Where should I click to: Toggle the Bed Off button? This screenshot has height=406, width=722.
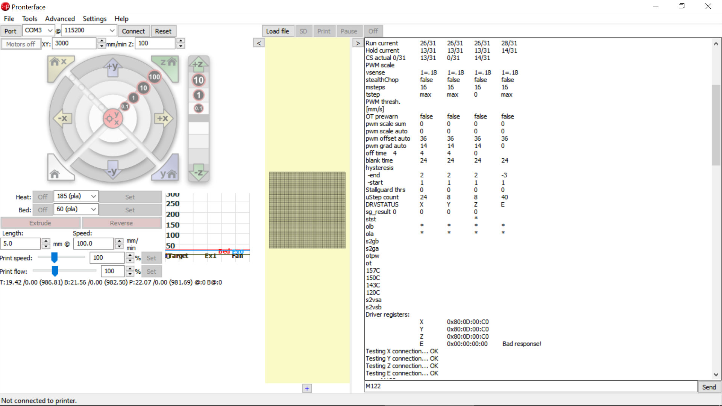coord(42,210)
